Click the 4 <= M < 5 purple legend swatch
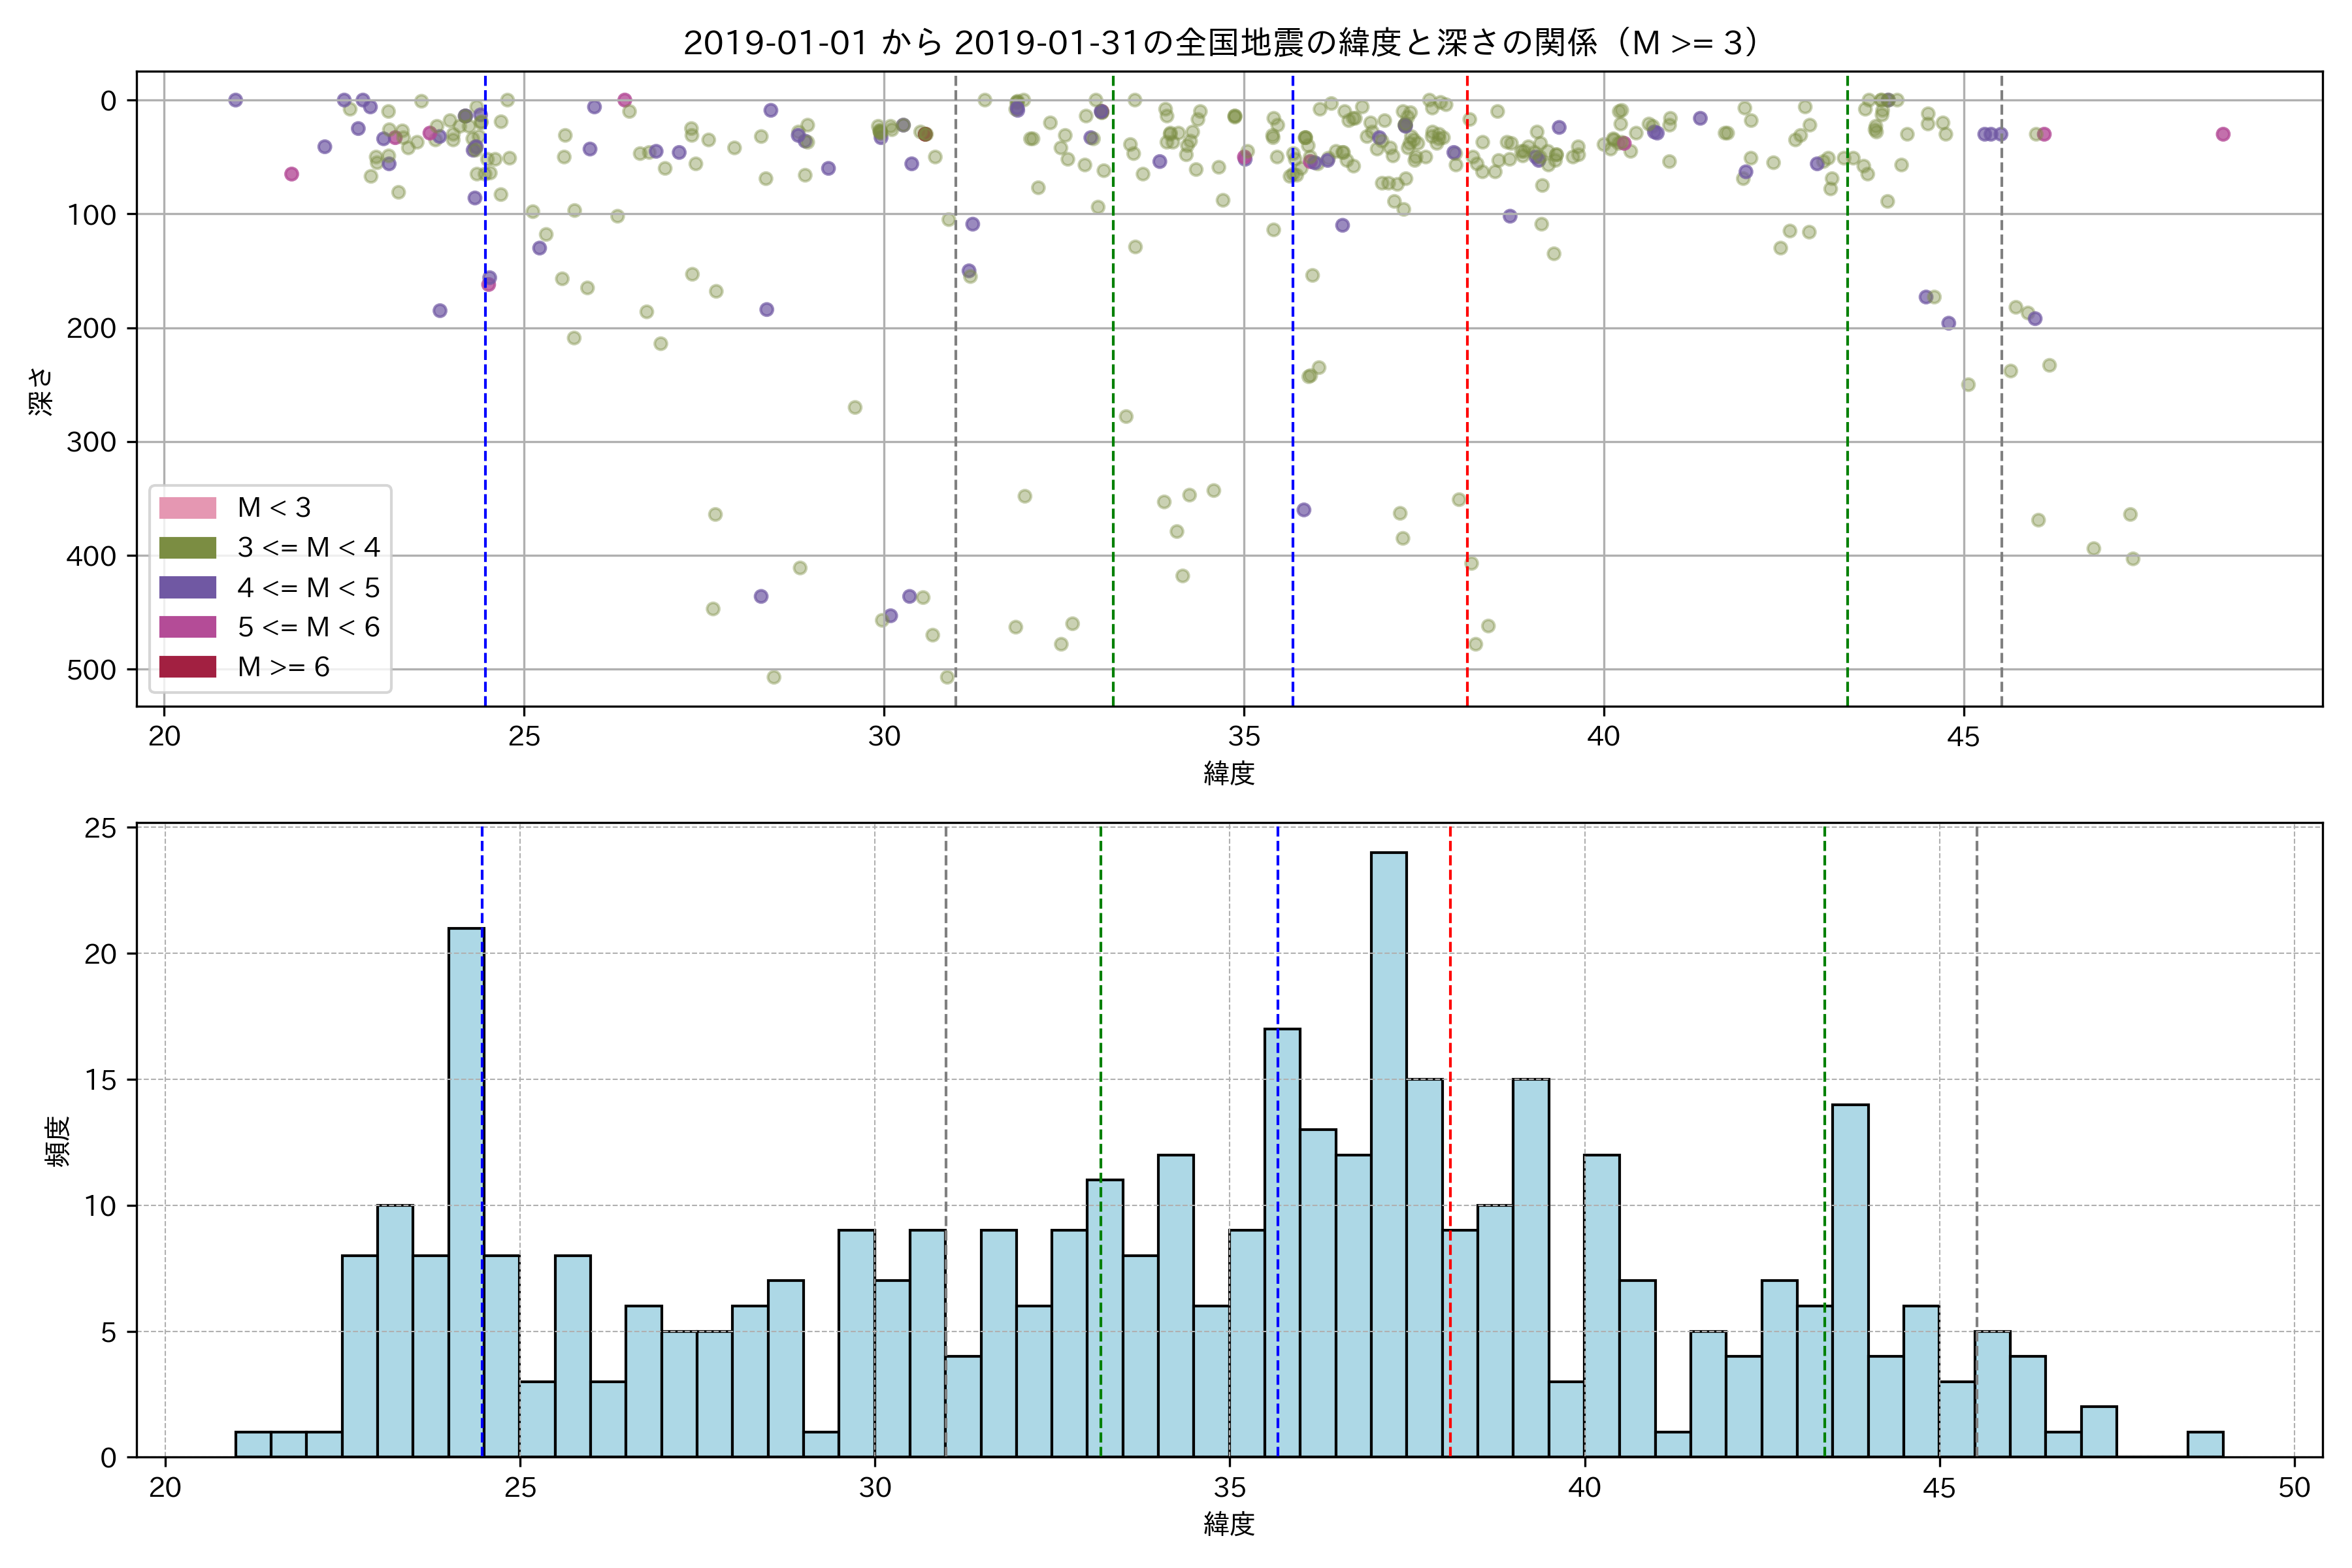This screenshot has width=2352, height=1568. pyautogui.click(x=187, y=588)
